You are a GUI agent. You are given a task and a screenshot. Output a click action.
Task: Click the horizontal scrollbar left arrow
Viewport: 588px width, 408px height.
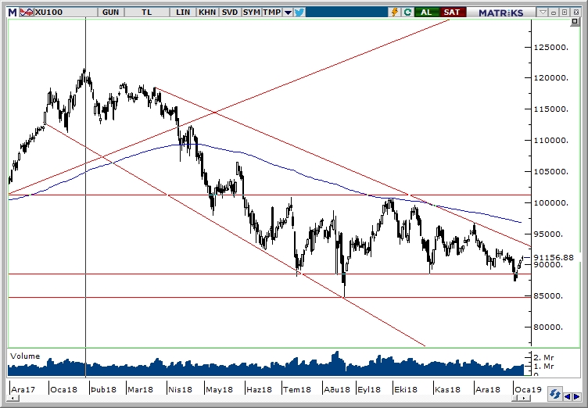13,398
